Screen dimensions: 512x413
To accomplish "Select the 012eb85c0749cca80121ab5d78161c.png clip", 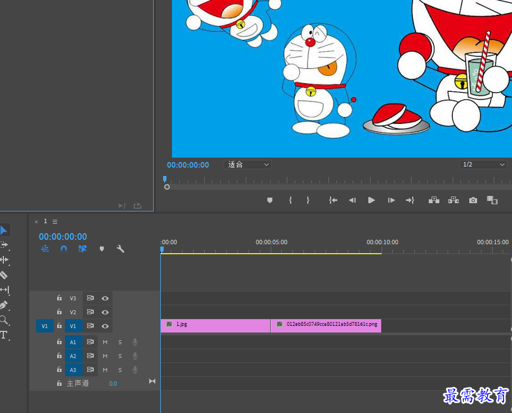I will (326, 326).
